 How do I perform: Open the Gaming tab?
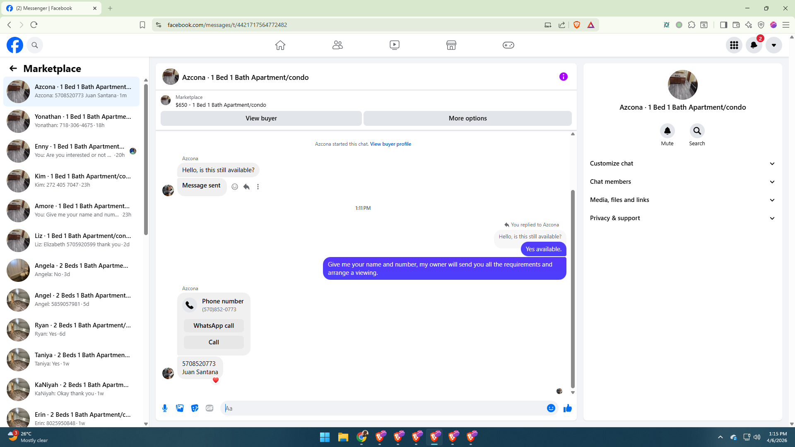(x=508, y=45)
